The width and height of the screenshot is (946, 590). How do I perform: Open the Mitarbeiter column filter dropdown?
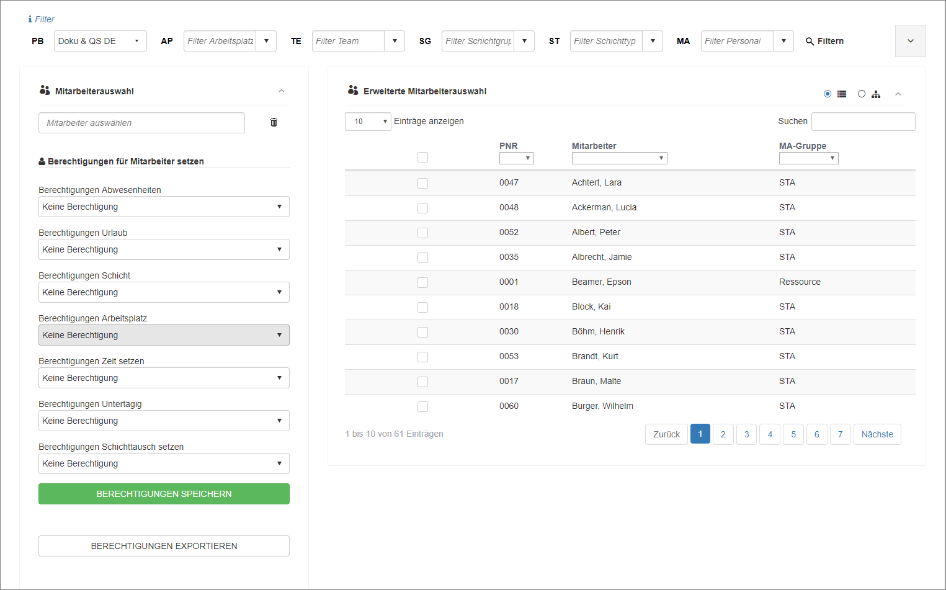pyautogui.click(x=620, y=158)
